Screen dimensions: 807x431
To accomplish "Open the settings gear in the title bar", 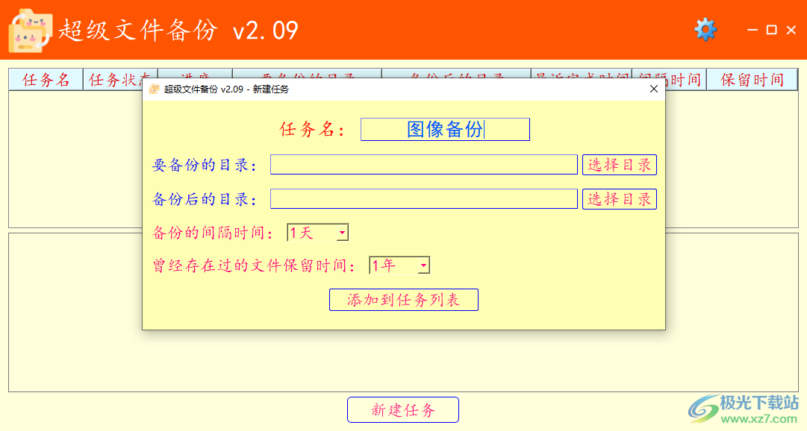I will pos(705,30).
